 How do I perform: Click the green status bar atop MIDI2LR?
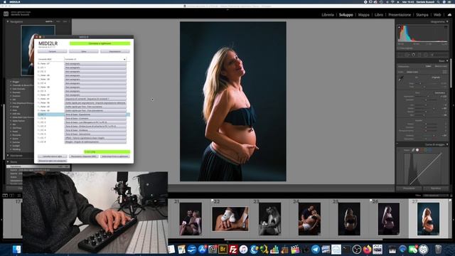click(x=100, y=43)
